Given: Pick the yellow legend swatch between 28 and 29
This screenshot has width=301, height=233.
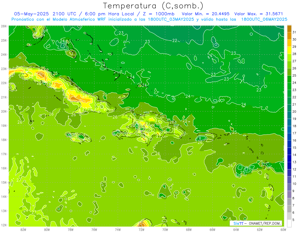Looking at the screenshot, I should [x=289, y=50].
